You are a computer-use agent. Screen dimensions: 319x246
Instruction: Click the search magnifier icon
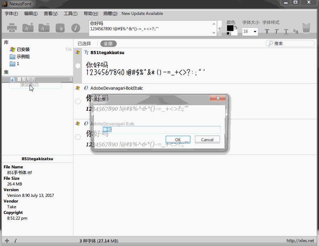pyautogui.click(x=271, y=43)
